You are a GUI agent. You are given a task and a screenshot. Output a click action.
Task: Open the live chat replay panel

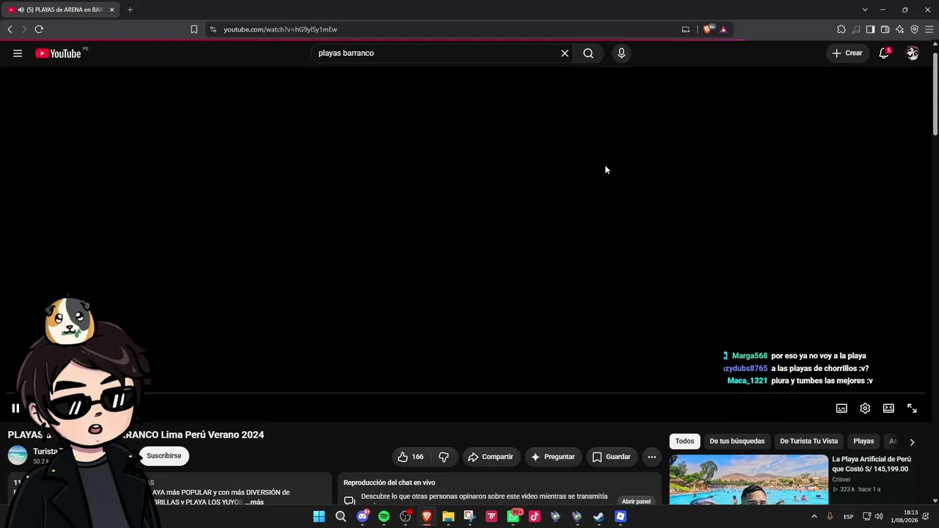click(x=636, y=502)
